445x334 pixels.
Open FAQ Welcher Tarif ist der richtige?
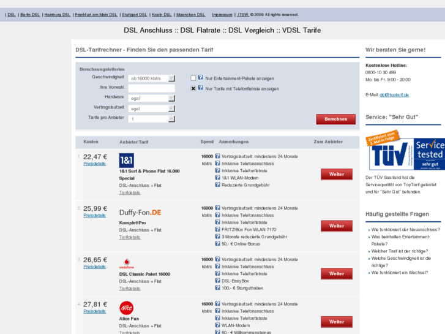(400, 251)
